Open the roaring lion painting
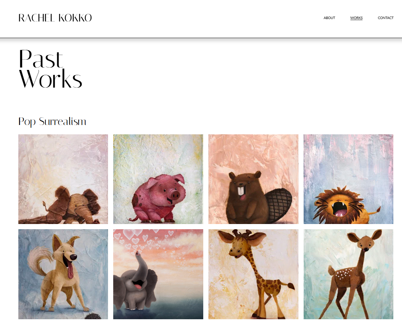 [348, 179]
